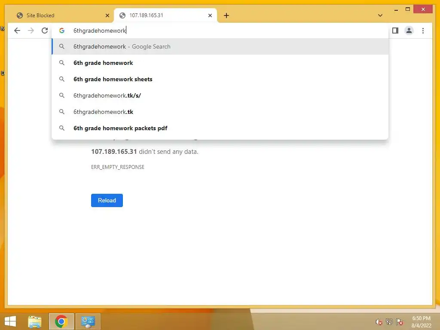
Task: Click the search icon beside '6thgradehomework.tk'
Action: click(x=62, y=112)
